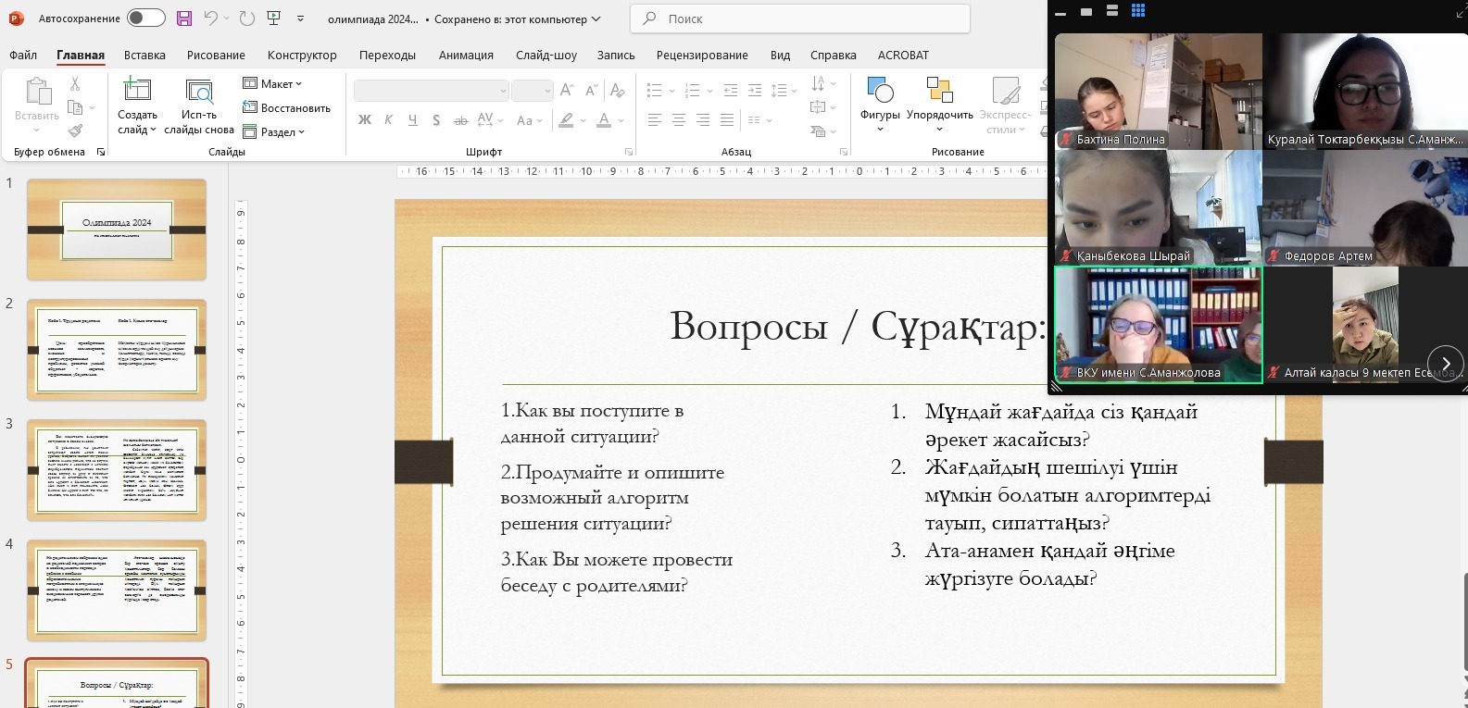Viewport: 1468px width, 708px height.
Task: Undo the last action
Action: click(x=211, y=19)
